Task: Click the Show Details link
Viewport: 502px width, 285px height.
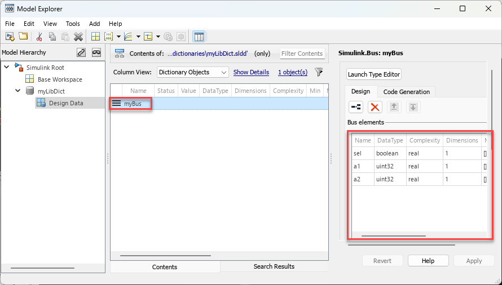Action: (x=251, y=72)
